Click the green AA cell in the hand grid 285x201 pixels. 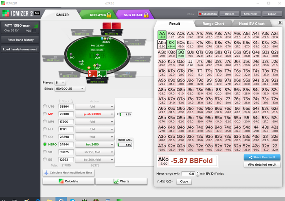pos(162,35)
